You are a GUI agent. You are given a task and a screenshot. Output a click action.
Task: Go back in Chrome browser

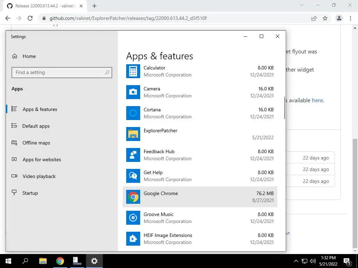point(8,18)
